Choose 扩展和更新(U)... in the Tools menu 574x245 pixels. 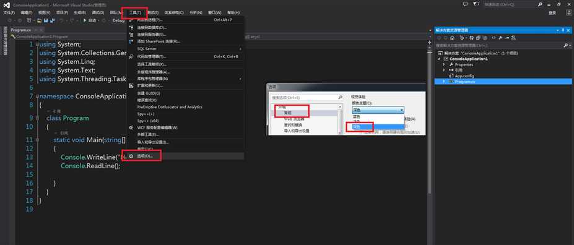(x=185, y=85)
